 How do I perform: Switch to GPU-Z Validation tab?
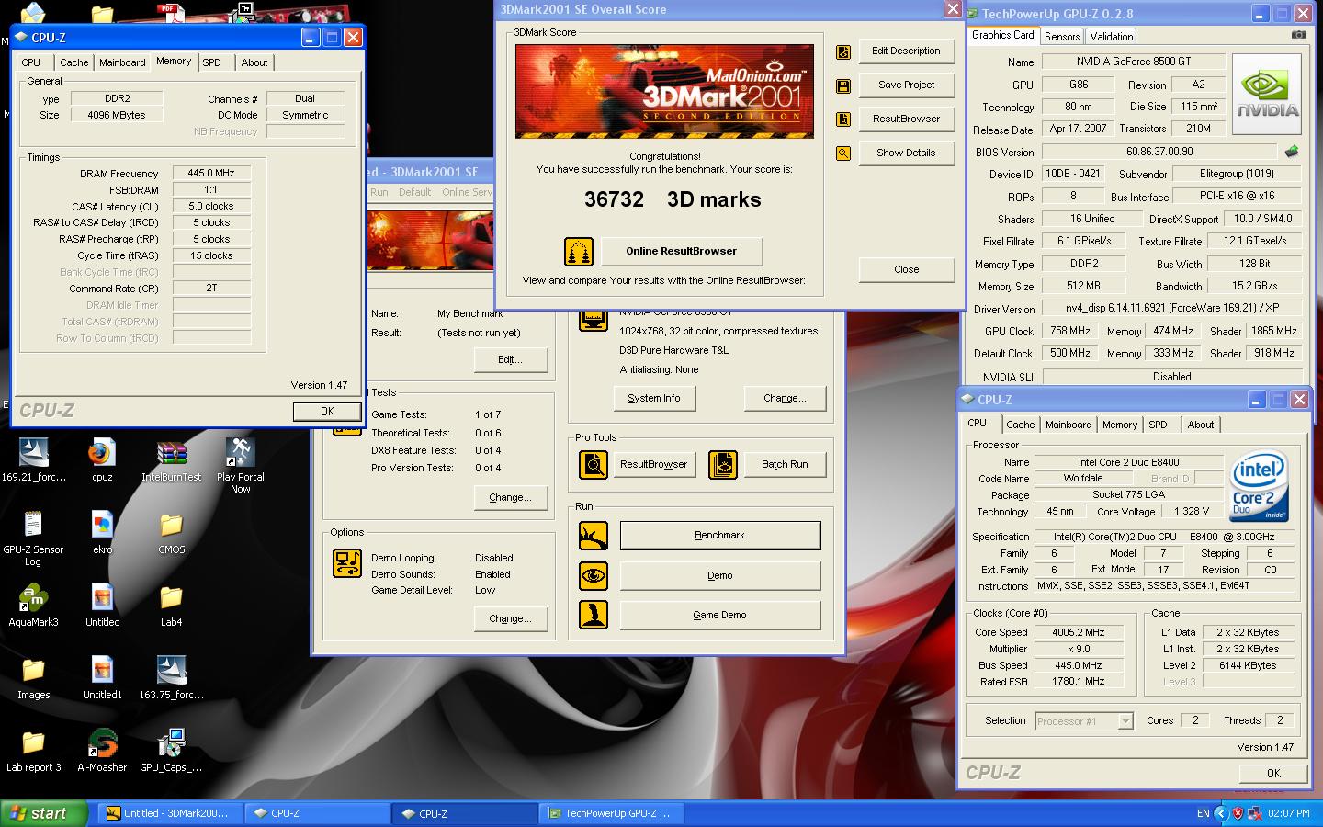click(x=1112, y=37)
